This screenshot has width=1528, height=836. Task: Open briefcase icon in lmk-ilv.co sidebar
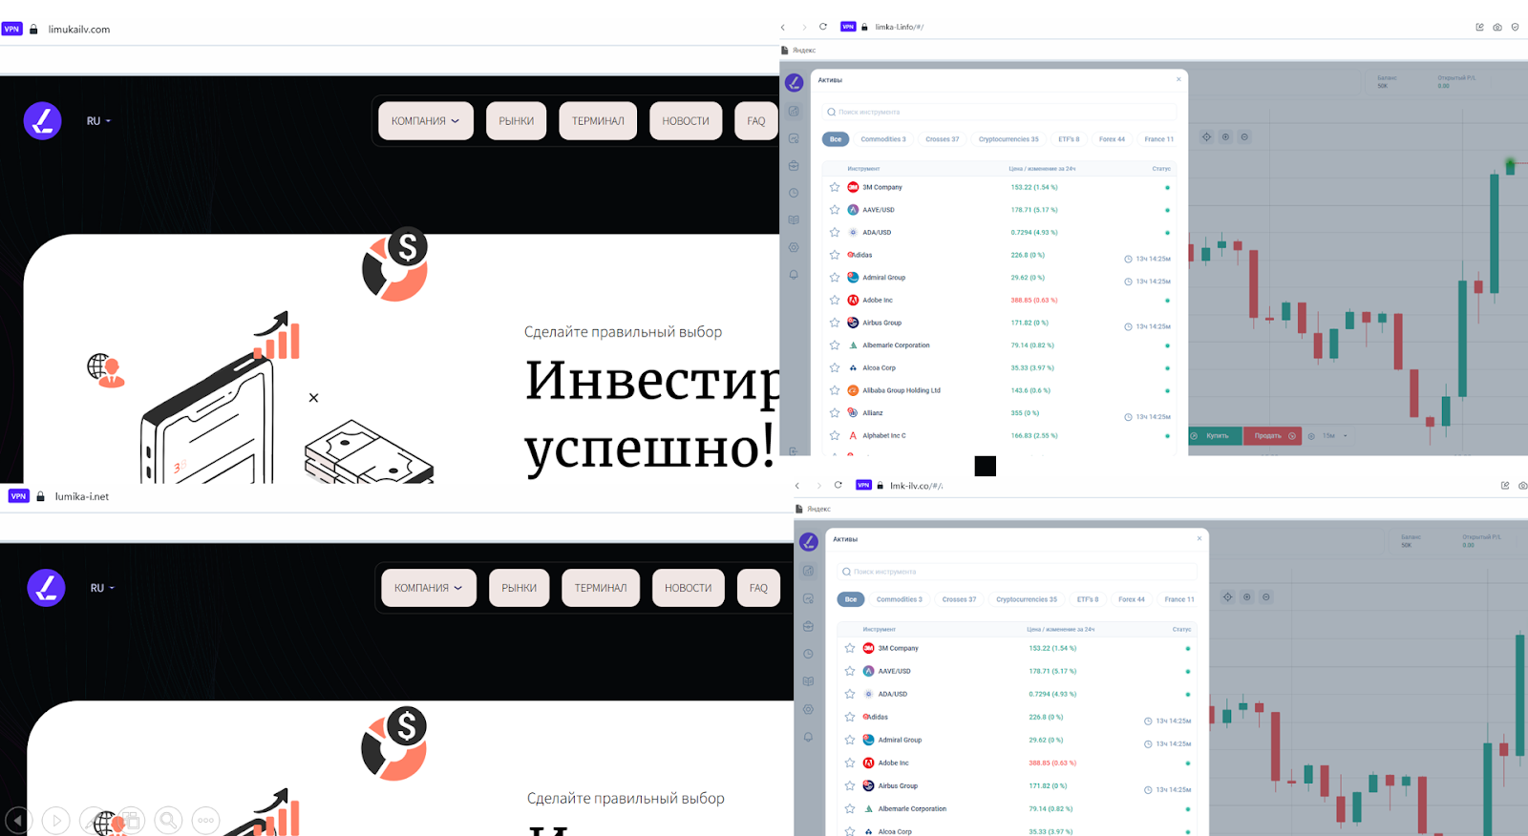click(x=808, y=626)
